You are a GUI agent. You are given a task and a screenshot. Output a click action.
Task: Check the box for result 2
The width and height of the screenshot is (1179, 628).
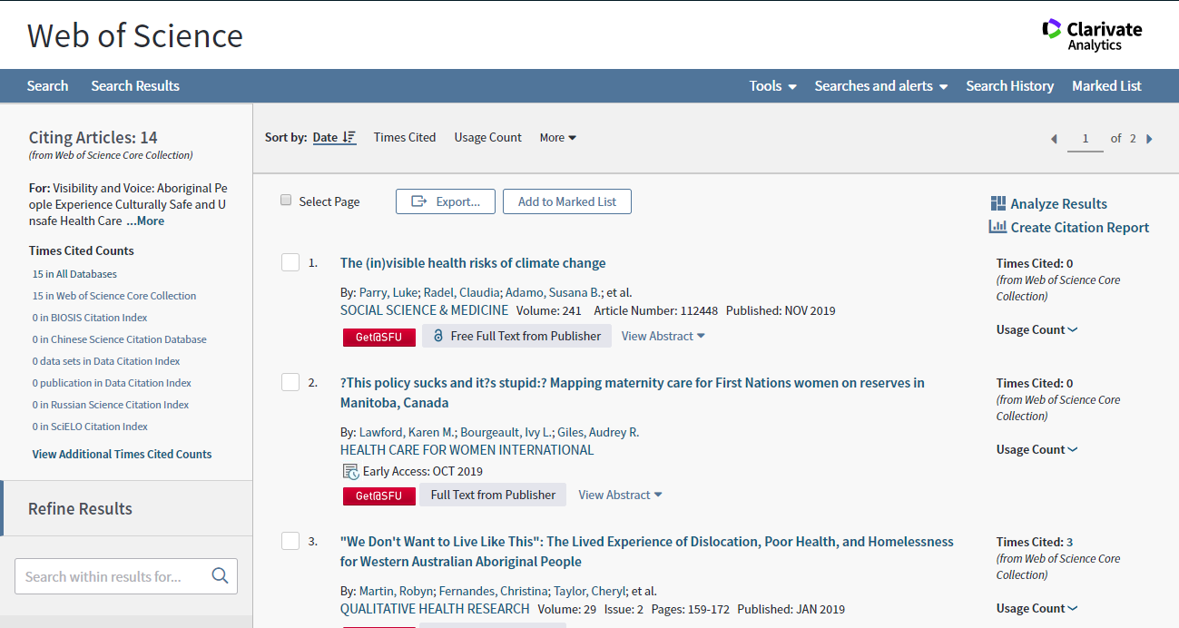(290, 382)
